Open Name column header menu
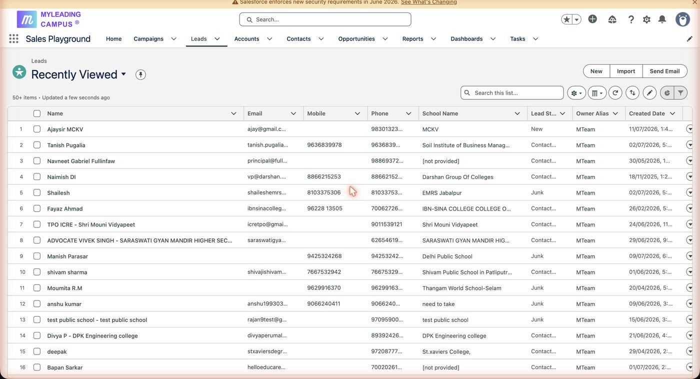This screenshot has width=700, height=379. (x=233, y=113)
